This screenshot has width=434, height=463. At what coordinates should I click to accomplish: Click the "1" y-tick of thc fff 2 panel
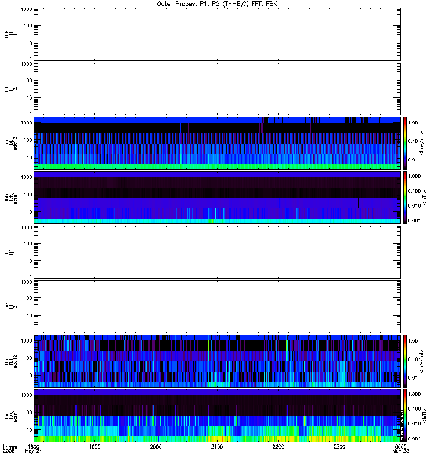(31, 331)
